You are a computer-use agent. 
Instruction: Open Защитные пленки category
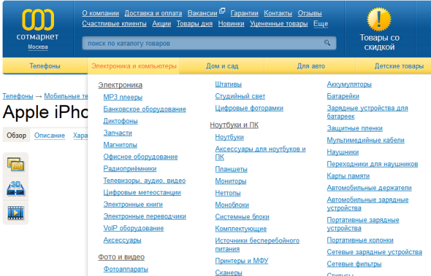pos(354,128)
